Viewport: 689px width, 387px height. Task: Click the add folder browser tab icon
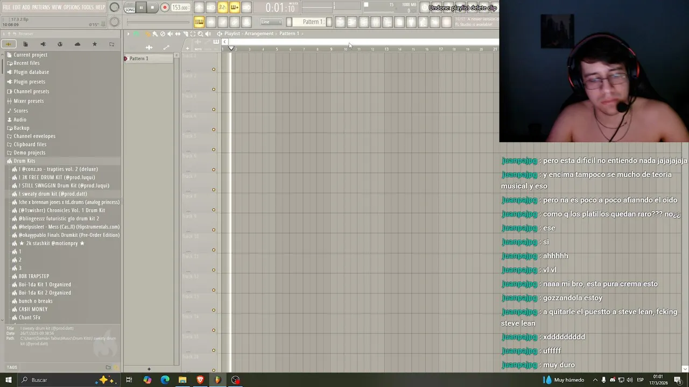point(111,44)
